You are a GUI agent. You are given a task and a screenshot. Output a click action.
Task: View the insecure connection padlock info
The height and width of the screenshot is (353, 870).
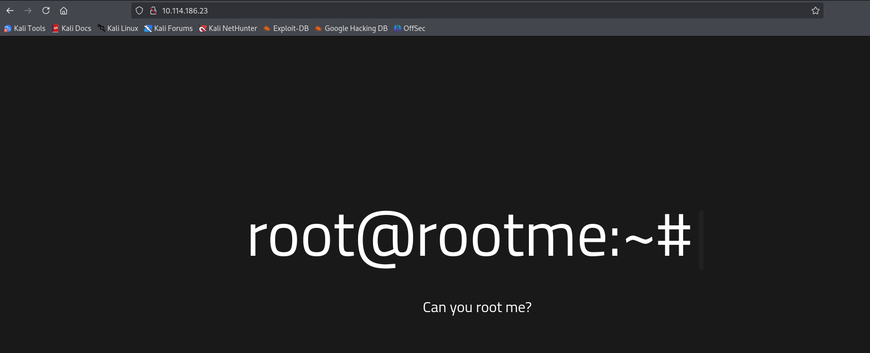click(x=153, y=10)
